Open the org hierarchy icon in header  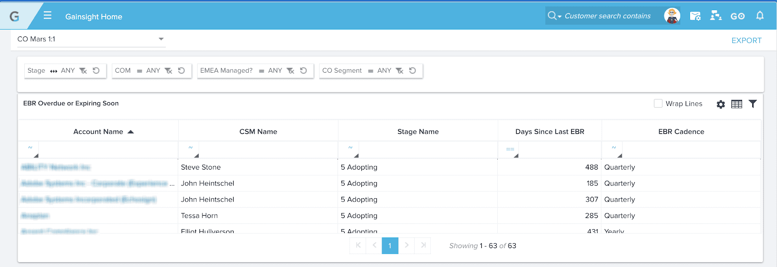pyautogui.click(x=715, y=16)
